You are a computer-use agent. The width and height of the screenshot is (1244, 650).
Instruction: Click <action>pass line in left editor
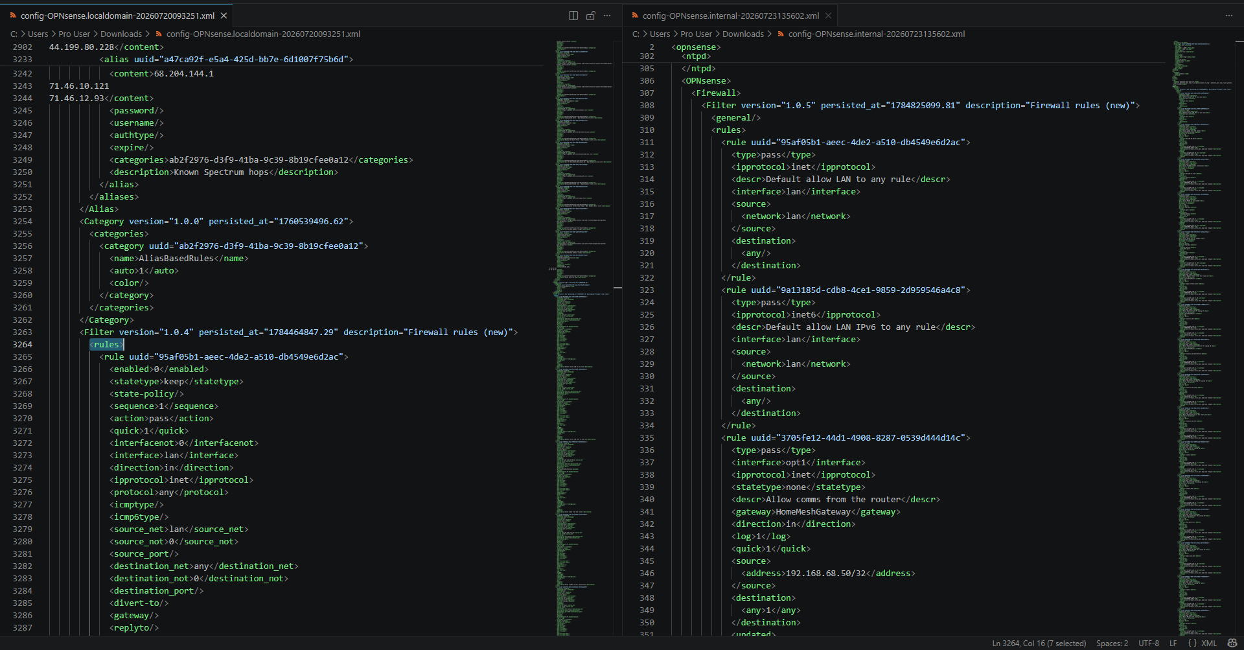click(161, 419)
